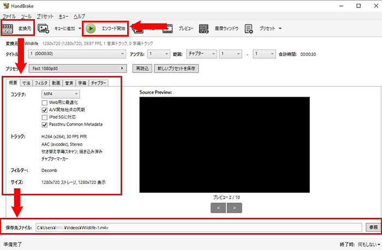Click the black Source Preview image

[x=225, y=145]
